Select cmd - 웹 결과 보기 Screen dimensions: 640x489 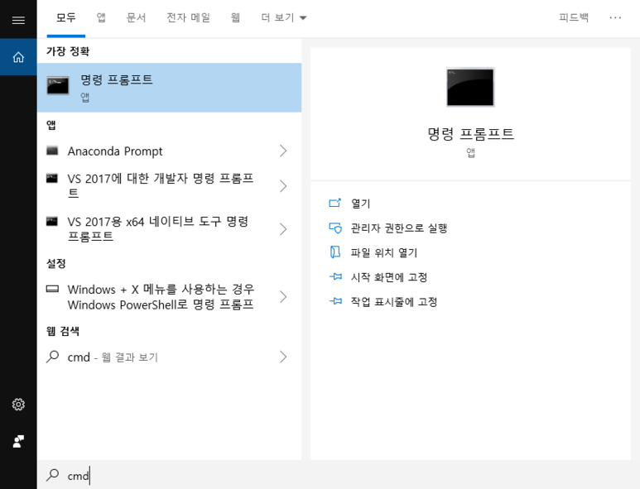click(x=170, y=357)
